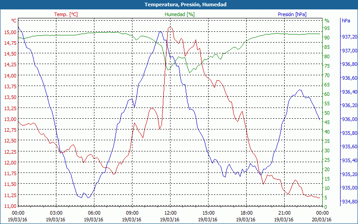Click the pressure axis value '936,60'
358x224 pixels.
pos(349,78)
